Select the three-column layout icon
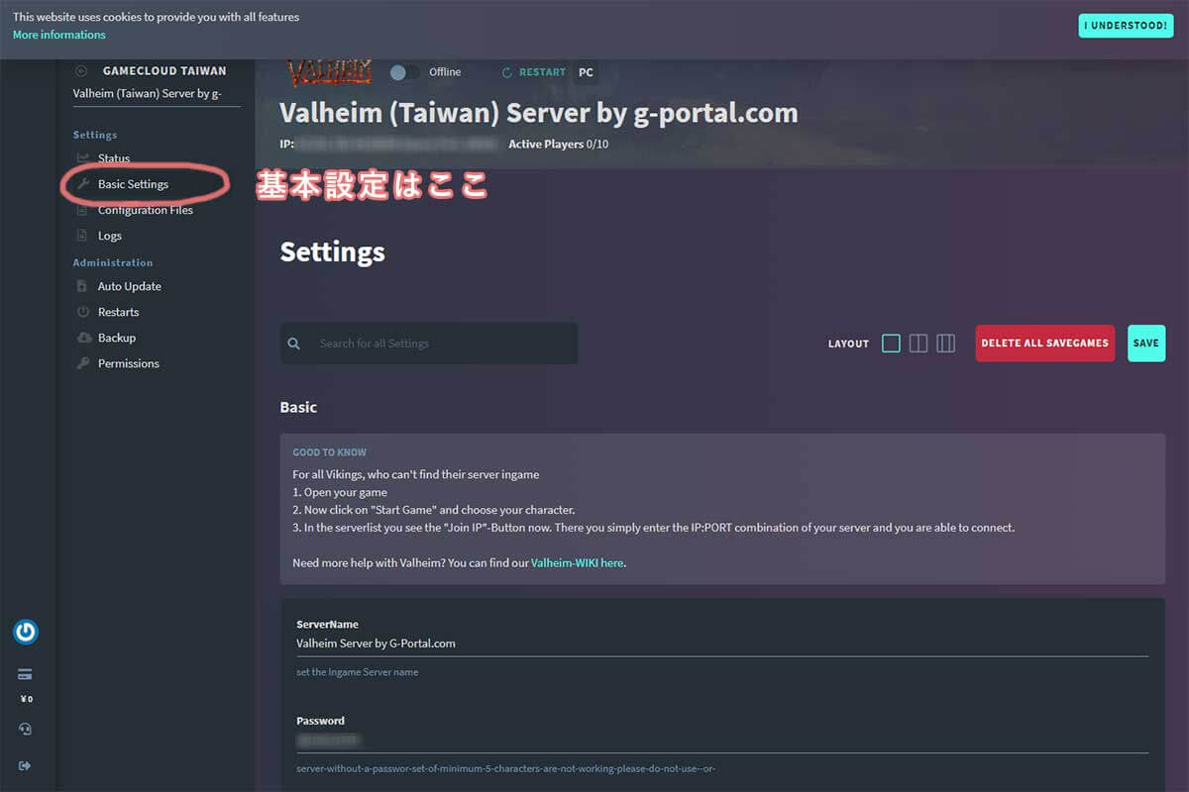The height and width of the screenshot is (792, 1189). pyautogui.click(x=946, y=344)
